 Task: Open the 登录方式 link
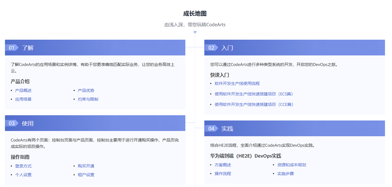(x=23, y=166)
